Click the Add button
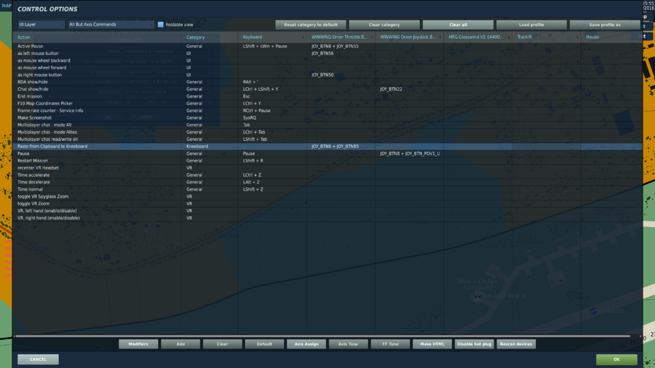 click(181, 344)
